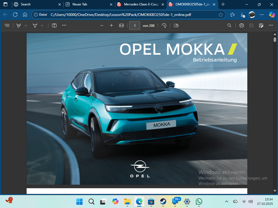Image resolution: width=278 pixels, height=208 pixels.
Task: Click the PDF page number field
Action: coord(135,25)
